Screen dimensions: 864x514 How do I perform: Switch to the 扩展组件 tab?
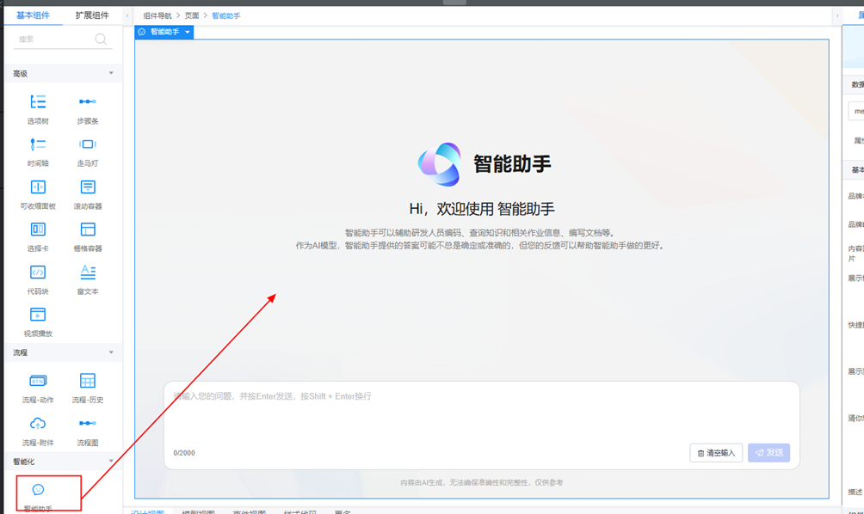(x=92, y=15)
